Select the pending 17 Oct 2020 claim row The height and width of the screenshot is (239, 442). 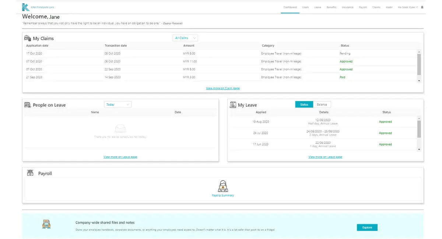(x=221, y=54)
